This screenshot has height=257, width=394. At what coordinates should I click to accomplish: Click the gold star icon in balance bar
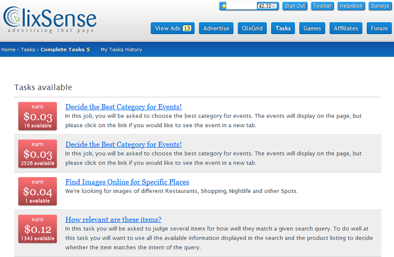tap(224, 6)
